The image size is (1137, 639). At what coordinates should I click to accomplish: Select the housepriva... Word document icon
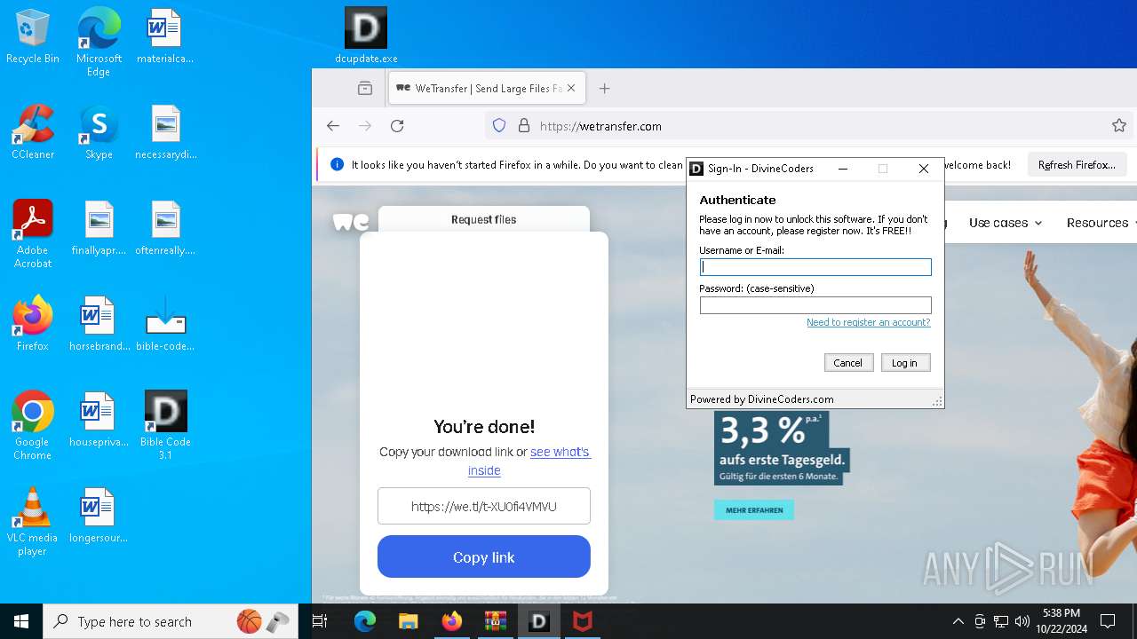coord(99,420)
